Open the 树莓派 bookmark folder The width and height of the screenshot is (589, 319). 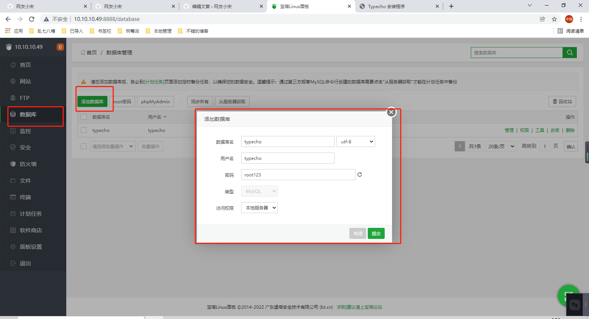128,31
